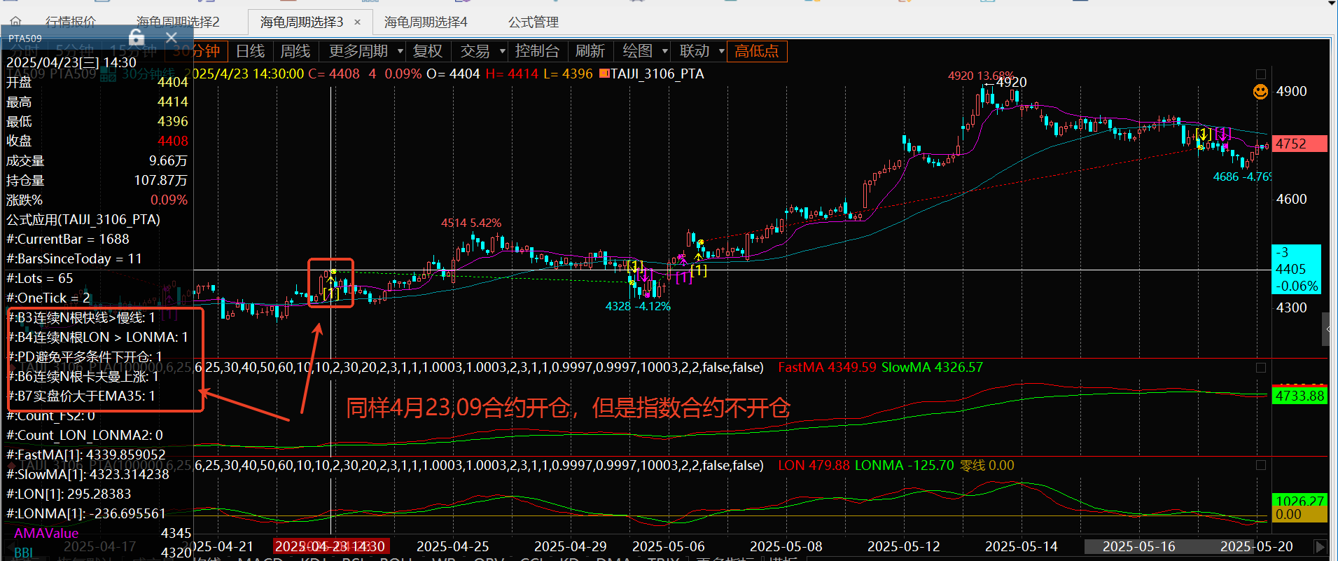The image size is (1338, 561).
Task: Click the SlowMA 4326.57 legend text
Action: pyautogui.click(x=932, y=367)
